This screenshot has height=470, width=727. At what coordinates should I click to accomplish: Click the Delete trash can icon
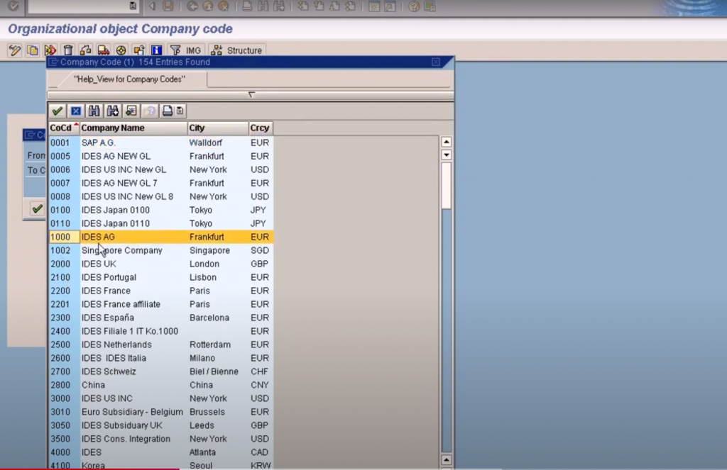point(68,50)
